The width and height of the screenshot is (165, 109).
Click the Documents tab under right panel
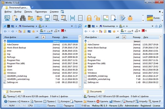click(x=94, y=91)
